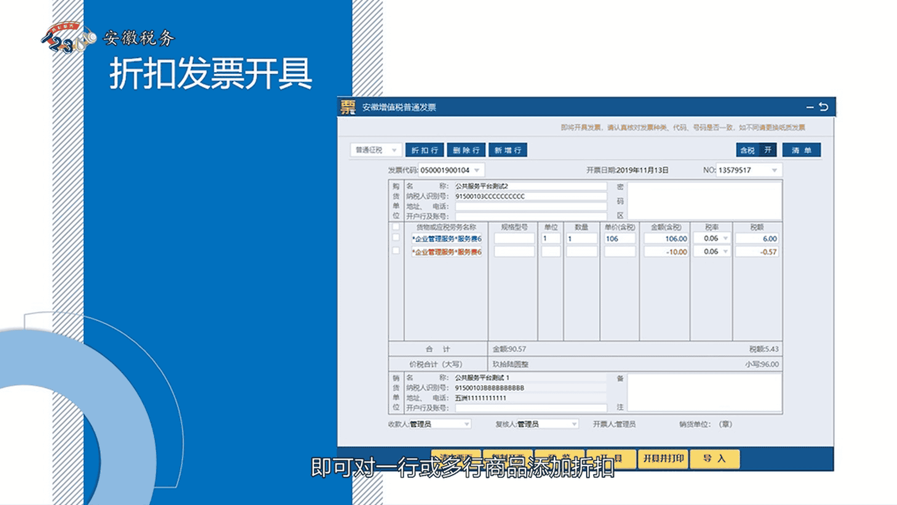Open the 发票代码 invoice code dropdown

pyautogui.click(x=477, y=170)
